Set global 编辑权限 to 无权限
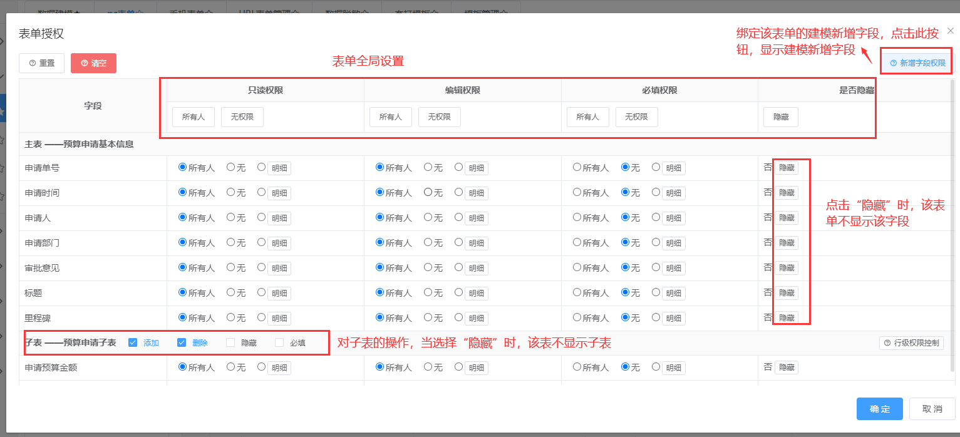 pos(439,117)
